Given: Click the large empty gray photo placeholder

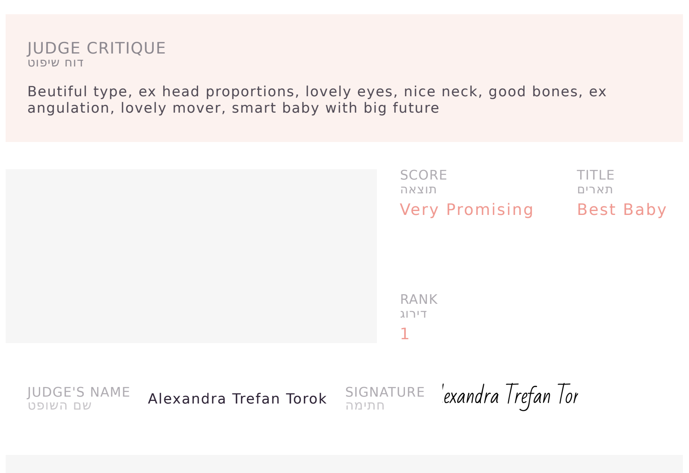Looking at the screenshot, I should tap(191, 256).
